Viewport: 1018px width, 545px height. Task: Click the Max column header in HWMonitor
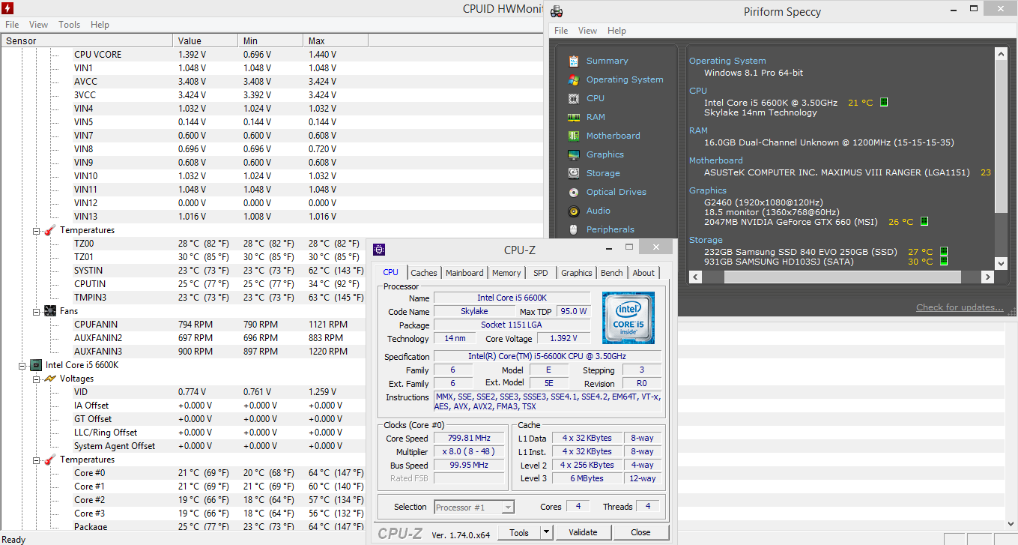[x=336, y=40]
